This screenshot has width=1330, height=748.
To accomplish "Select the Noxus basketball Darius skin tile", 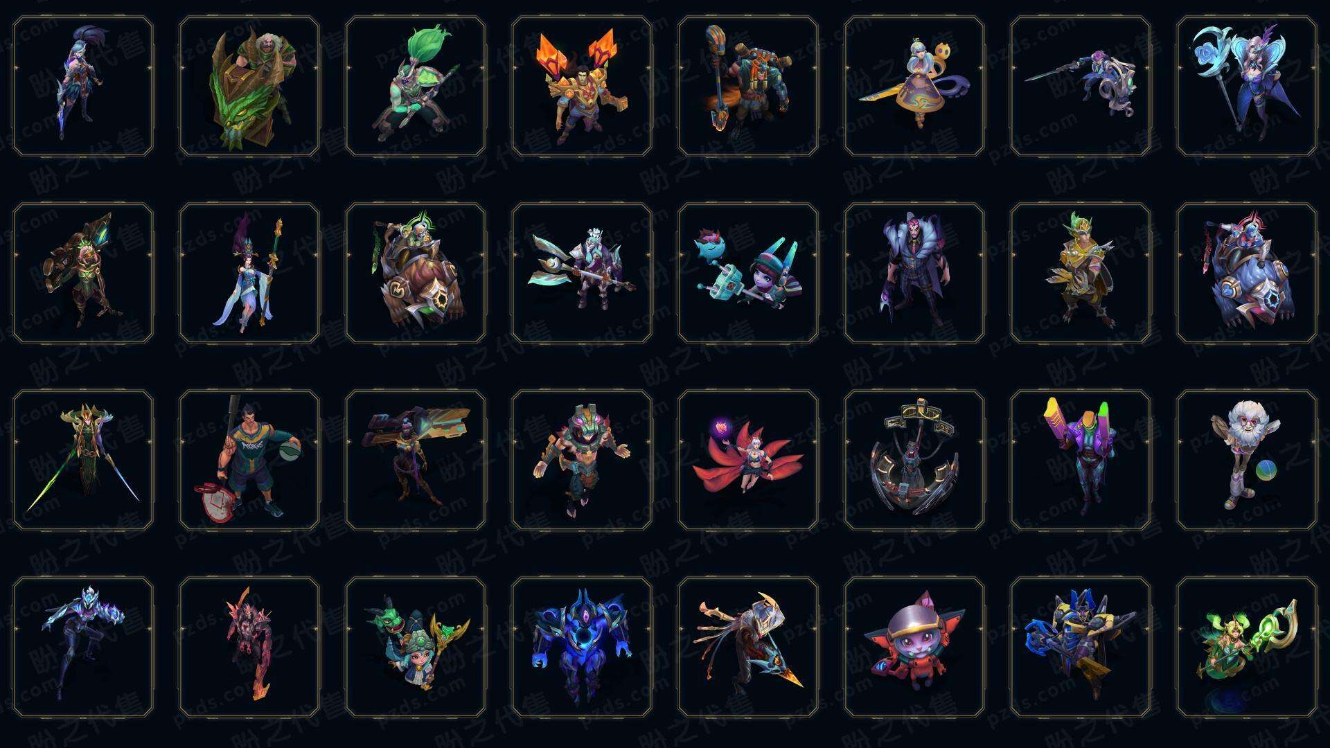I will [249, 460].
